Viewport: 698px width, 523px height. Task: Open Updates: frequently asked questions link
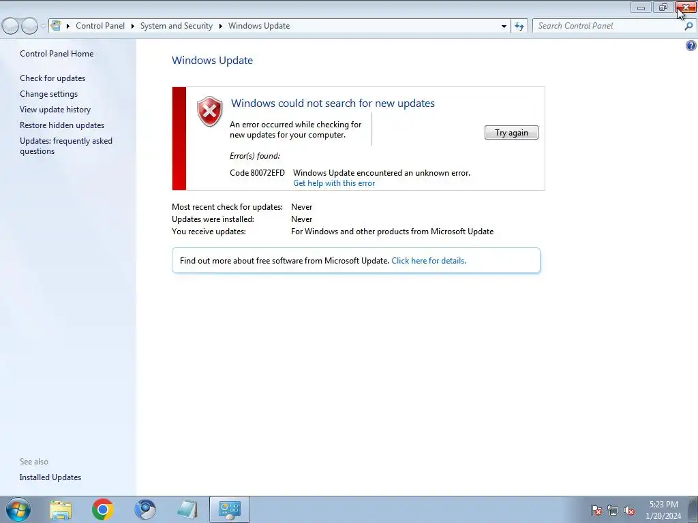pyautogui.click(x=66, y=146)
